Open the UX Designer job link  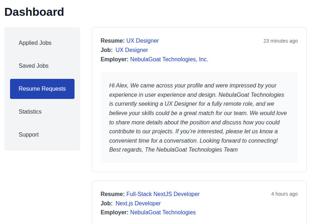click(x=132, y=50)
